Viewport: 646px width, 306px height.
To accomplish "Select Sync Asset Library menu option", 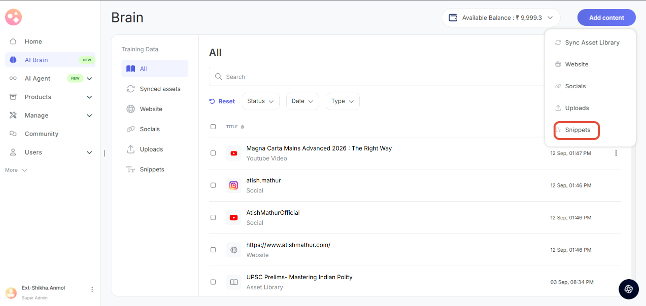I will point(592,43).
